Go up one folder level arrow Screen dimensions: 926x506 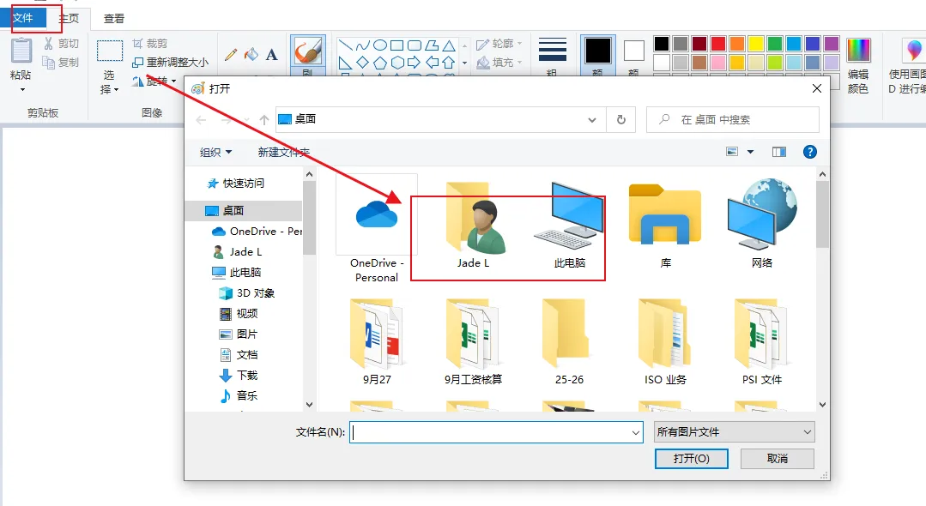264,120
